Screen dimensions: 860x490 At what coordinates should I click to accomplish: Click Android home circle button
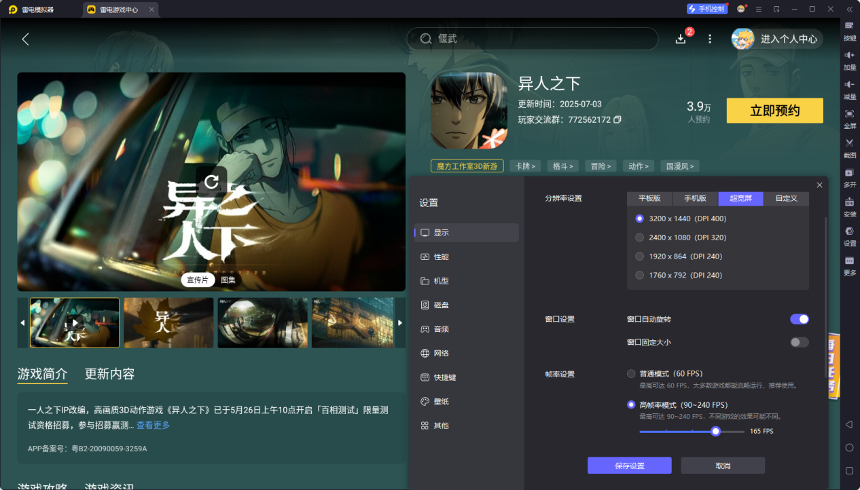pos(849,447)
